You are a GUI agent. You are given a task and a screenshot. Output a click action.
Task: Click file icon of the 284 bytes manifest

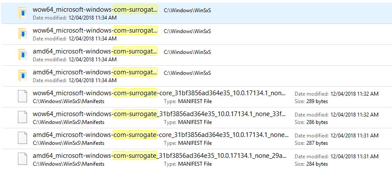tap(23, 159)
